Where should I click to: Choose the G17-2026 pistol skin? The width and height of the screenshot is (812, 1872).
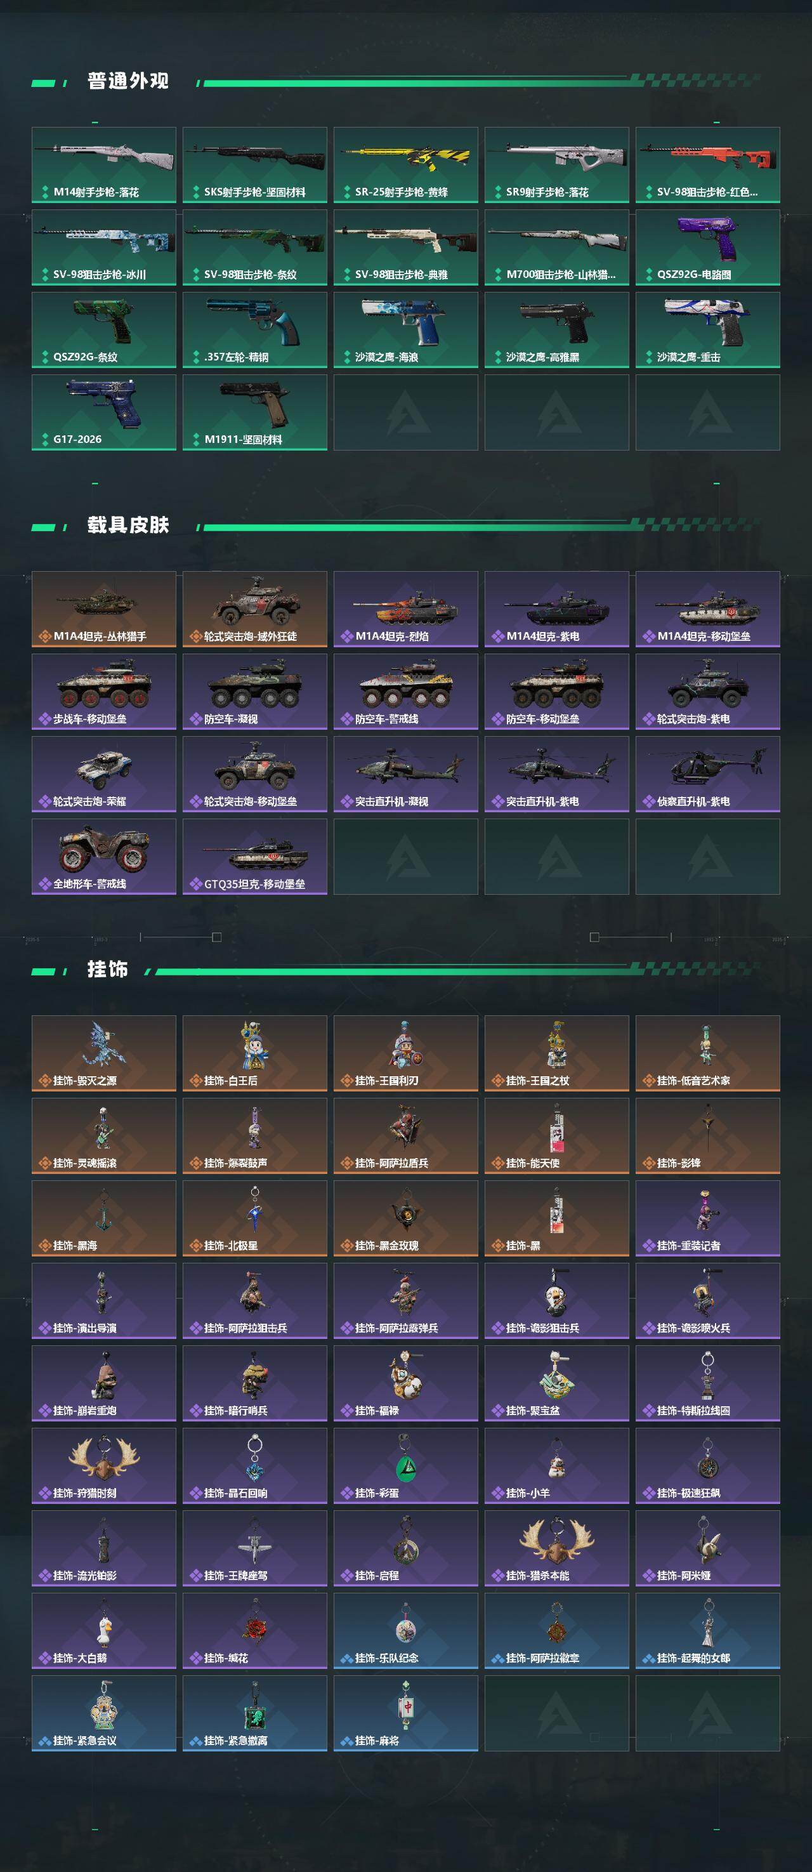pos(104,412)
